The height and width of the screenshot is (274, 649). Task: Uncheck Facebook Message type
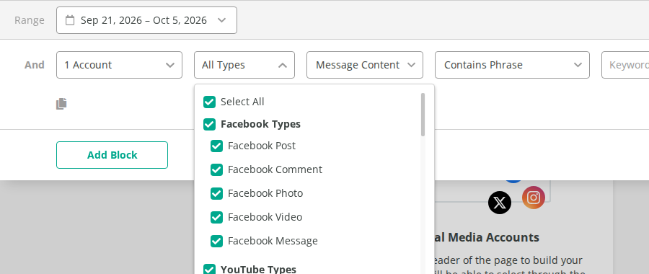tap(216, 241)
